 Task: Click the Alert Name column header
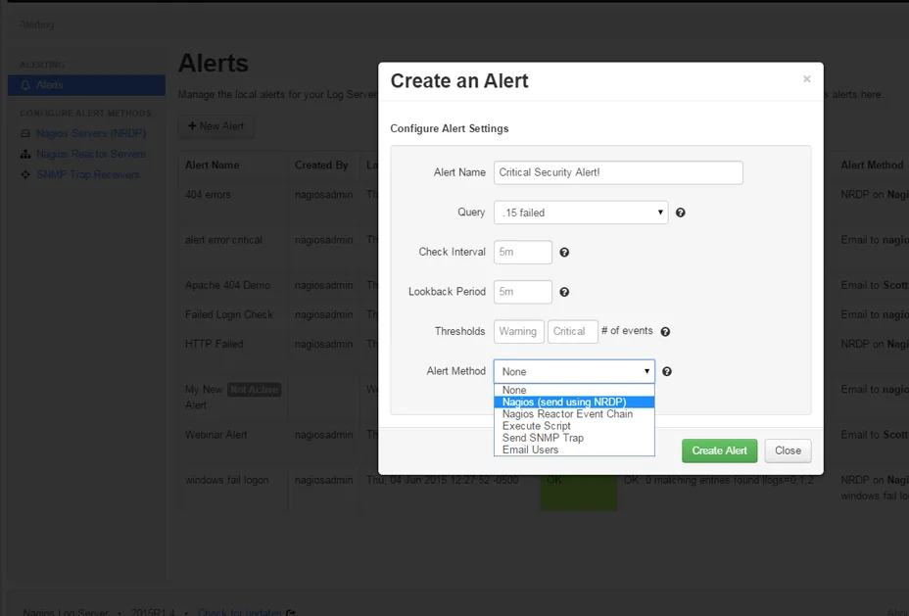point(213,166)
